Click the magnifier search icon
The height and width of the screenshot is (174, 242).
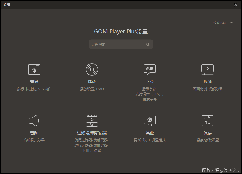pyautogui.click(x=148, y=44)
